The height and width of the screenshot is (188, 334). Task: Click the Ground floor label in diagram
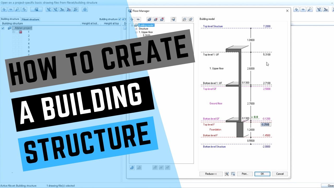[216, 103]
